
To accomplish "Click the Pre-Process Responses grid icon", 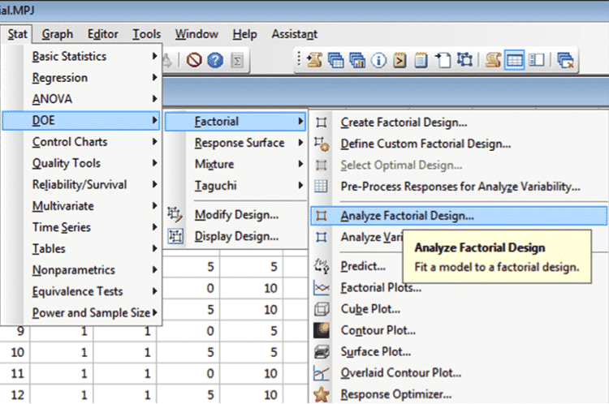I will (x=322, y=187).
